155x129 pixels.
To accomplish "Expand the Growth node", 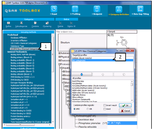I will 64,71.
